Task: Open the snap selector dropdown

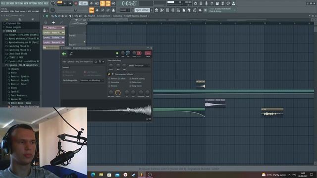Action: (x=124, y=10)
